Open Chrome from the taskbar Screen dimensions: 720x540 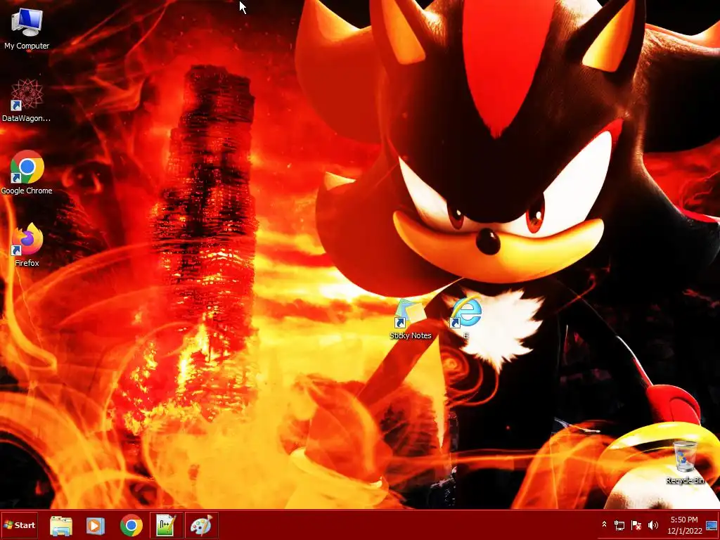coord(131,525)
